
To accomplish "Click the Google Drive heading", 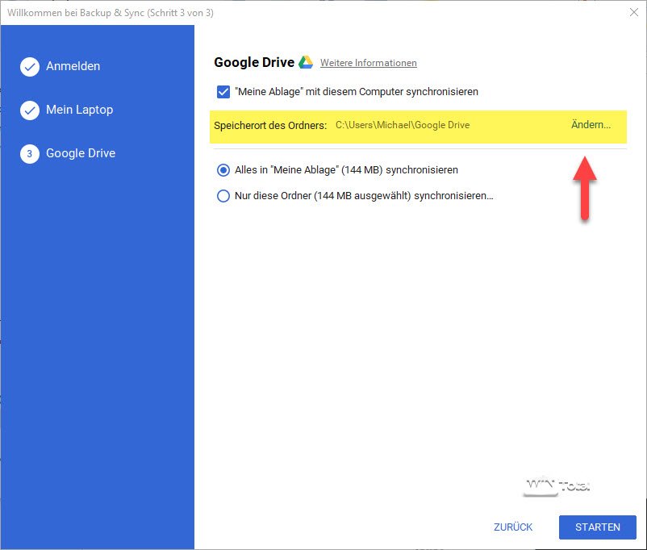I will pyautogui.click(x=254, y=62).
